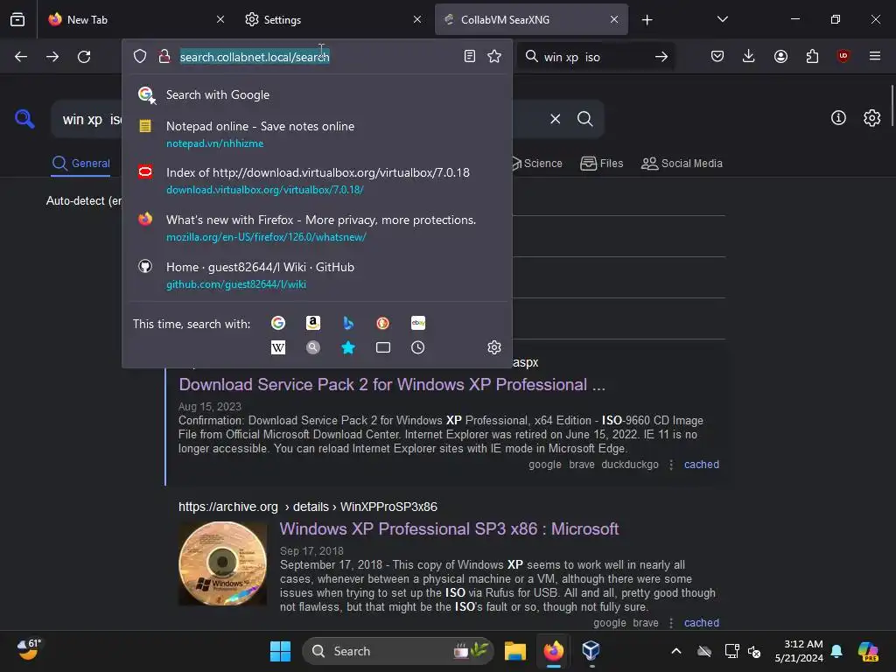The image size is (896, 672).
Task: Click the Windows XP CD thumbnail
Action: click(223, 564)
